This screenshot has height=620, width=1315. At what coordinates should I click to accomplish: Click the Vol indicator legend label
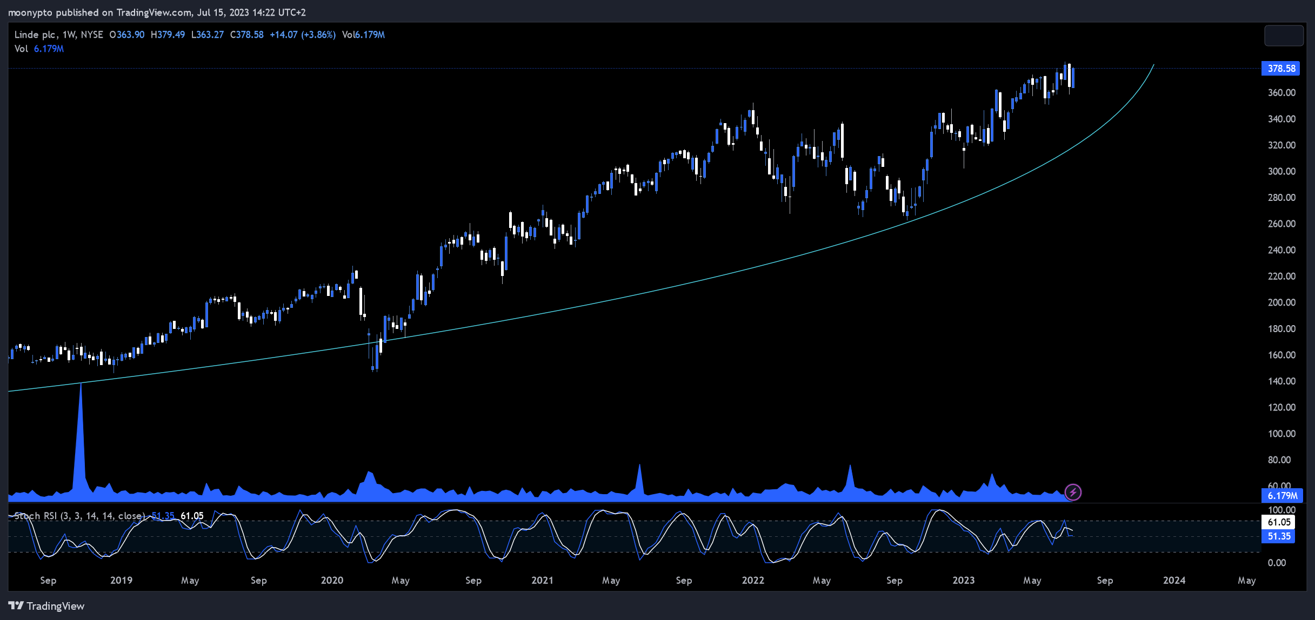click(21, 49)
